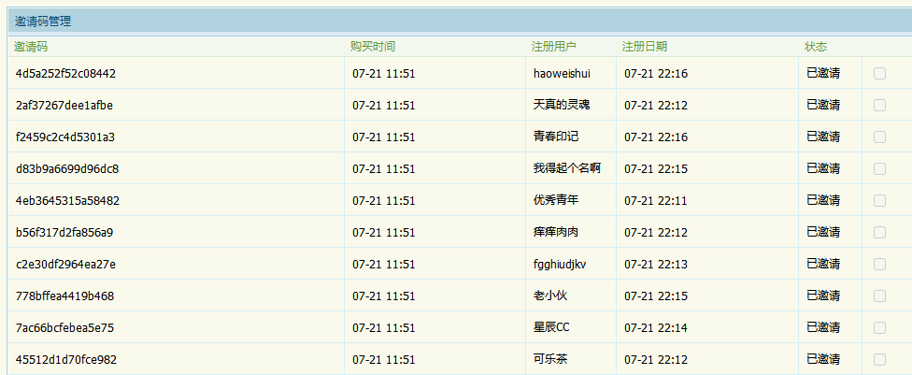Click the 邀请码 column header
The height and width of the screenshot is (375, 912).
[31, 46]
